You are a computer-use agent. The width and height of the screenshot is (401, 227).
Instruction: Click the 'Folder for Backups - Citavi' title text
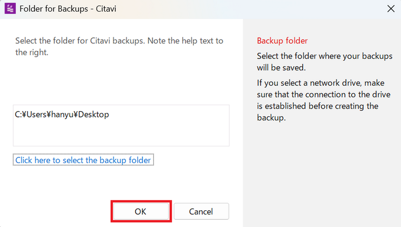(68, 9)
